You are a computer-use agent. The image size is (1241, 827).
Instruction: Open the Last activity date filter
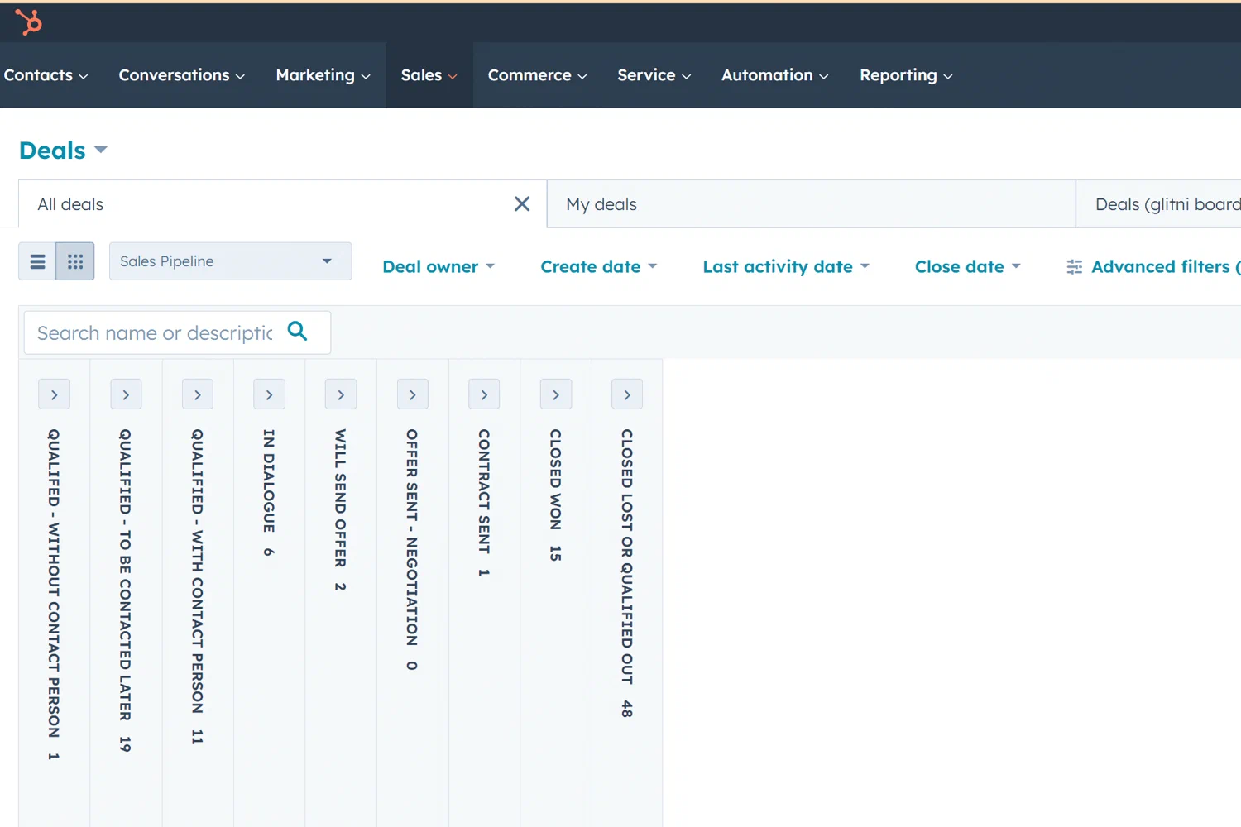[784, 266]
